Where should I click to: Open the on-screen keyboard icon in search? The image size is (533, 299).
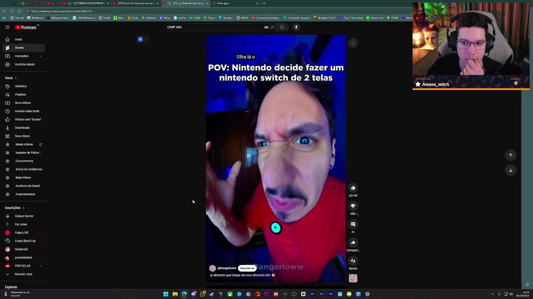pyautogui.click(x=266, y=27)
